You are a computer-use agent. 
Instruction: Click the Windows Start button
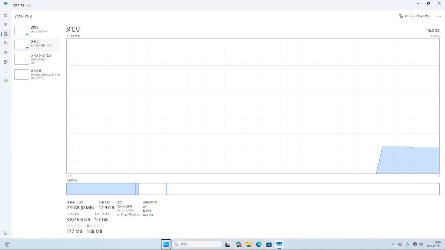pos(166,244)
